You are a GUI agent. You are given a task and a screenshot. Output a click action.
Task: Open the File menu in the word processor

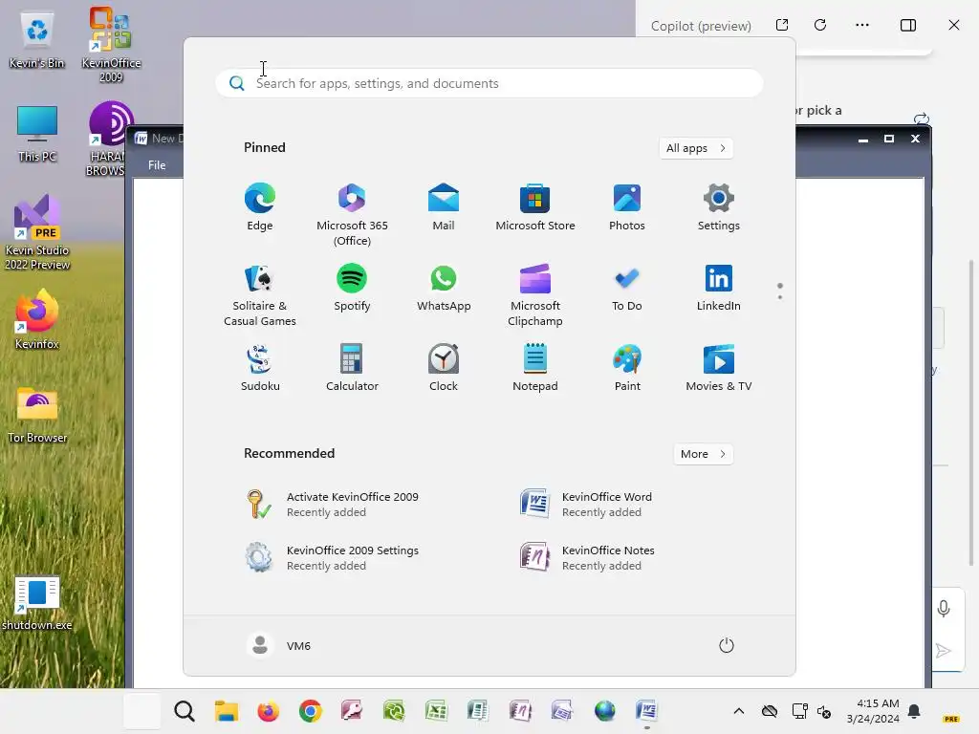click(157, 164)
